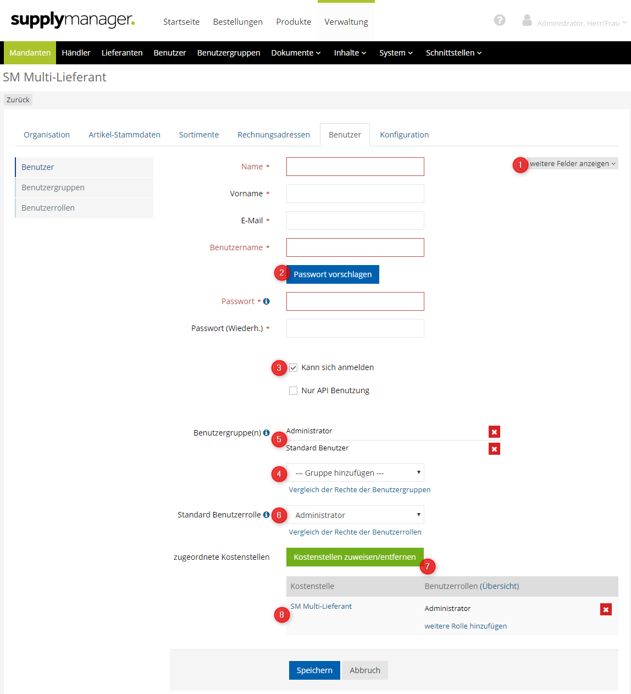
Task: Click into the E-Mail input field
Action: [355, 221]
